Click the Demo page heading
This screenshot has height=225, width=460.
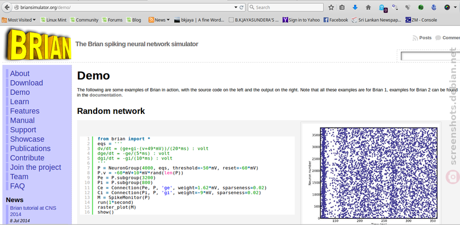pyautogui.click(x=93, y=76)
